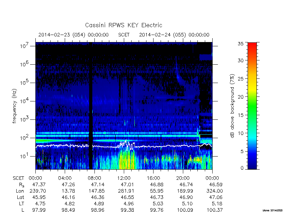The height and width of the screenshot is (212, 283).
Task: Click the Rs row label
Action: [x=21, y=185]
